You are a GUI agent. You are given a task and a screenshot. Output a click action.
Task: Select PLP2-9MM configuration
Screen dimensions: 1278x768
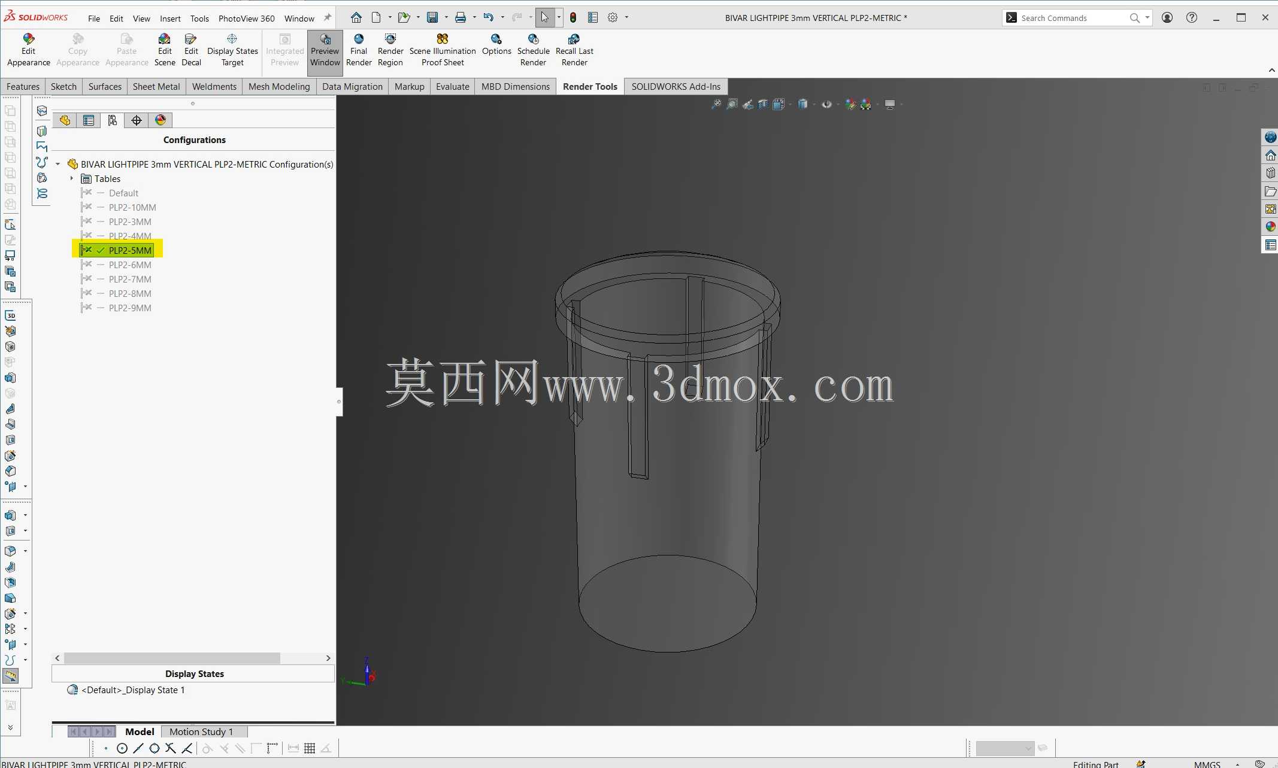[x=130, y=308]
